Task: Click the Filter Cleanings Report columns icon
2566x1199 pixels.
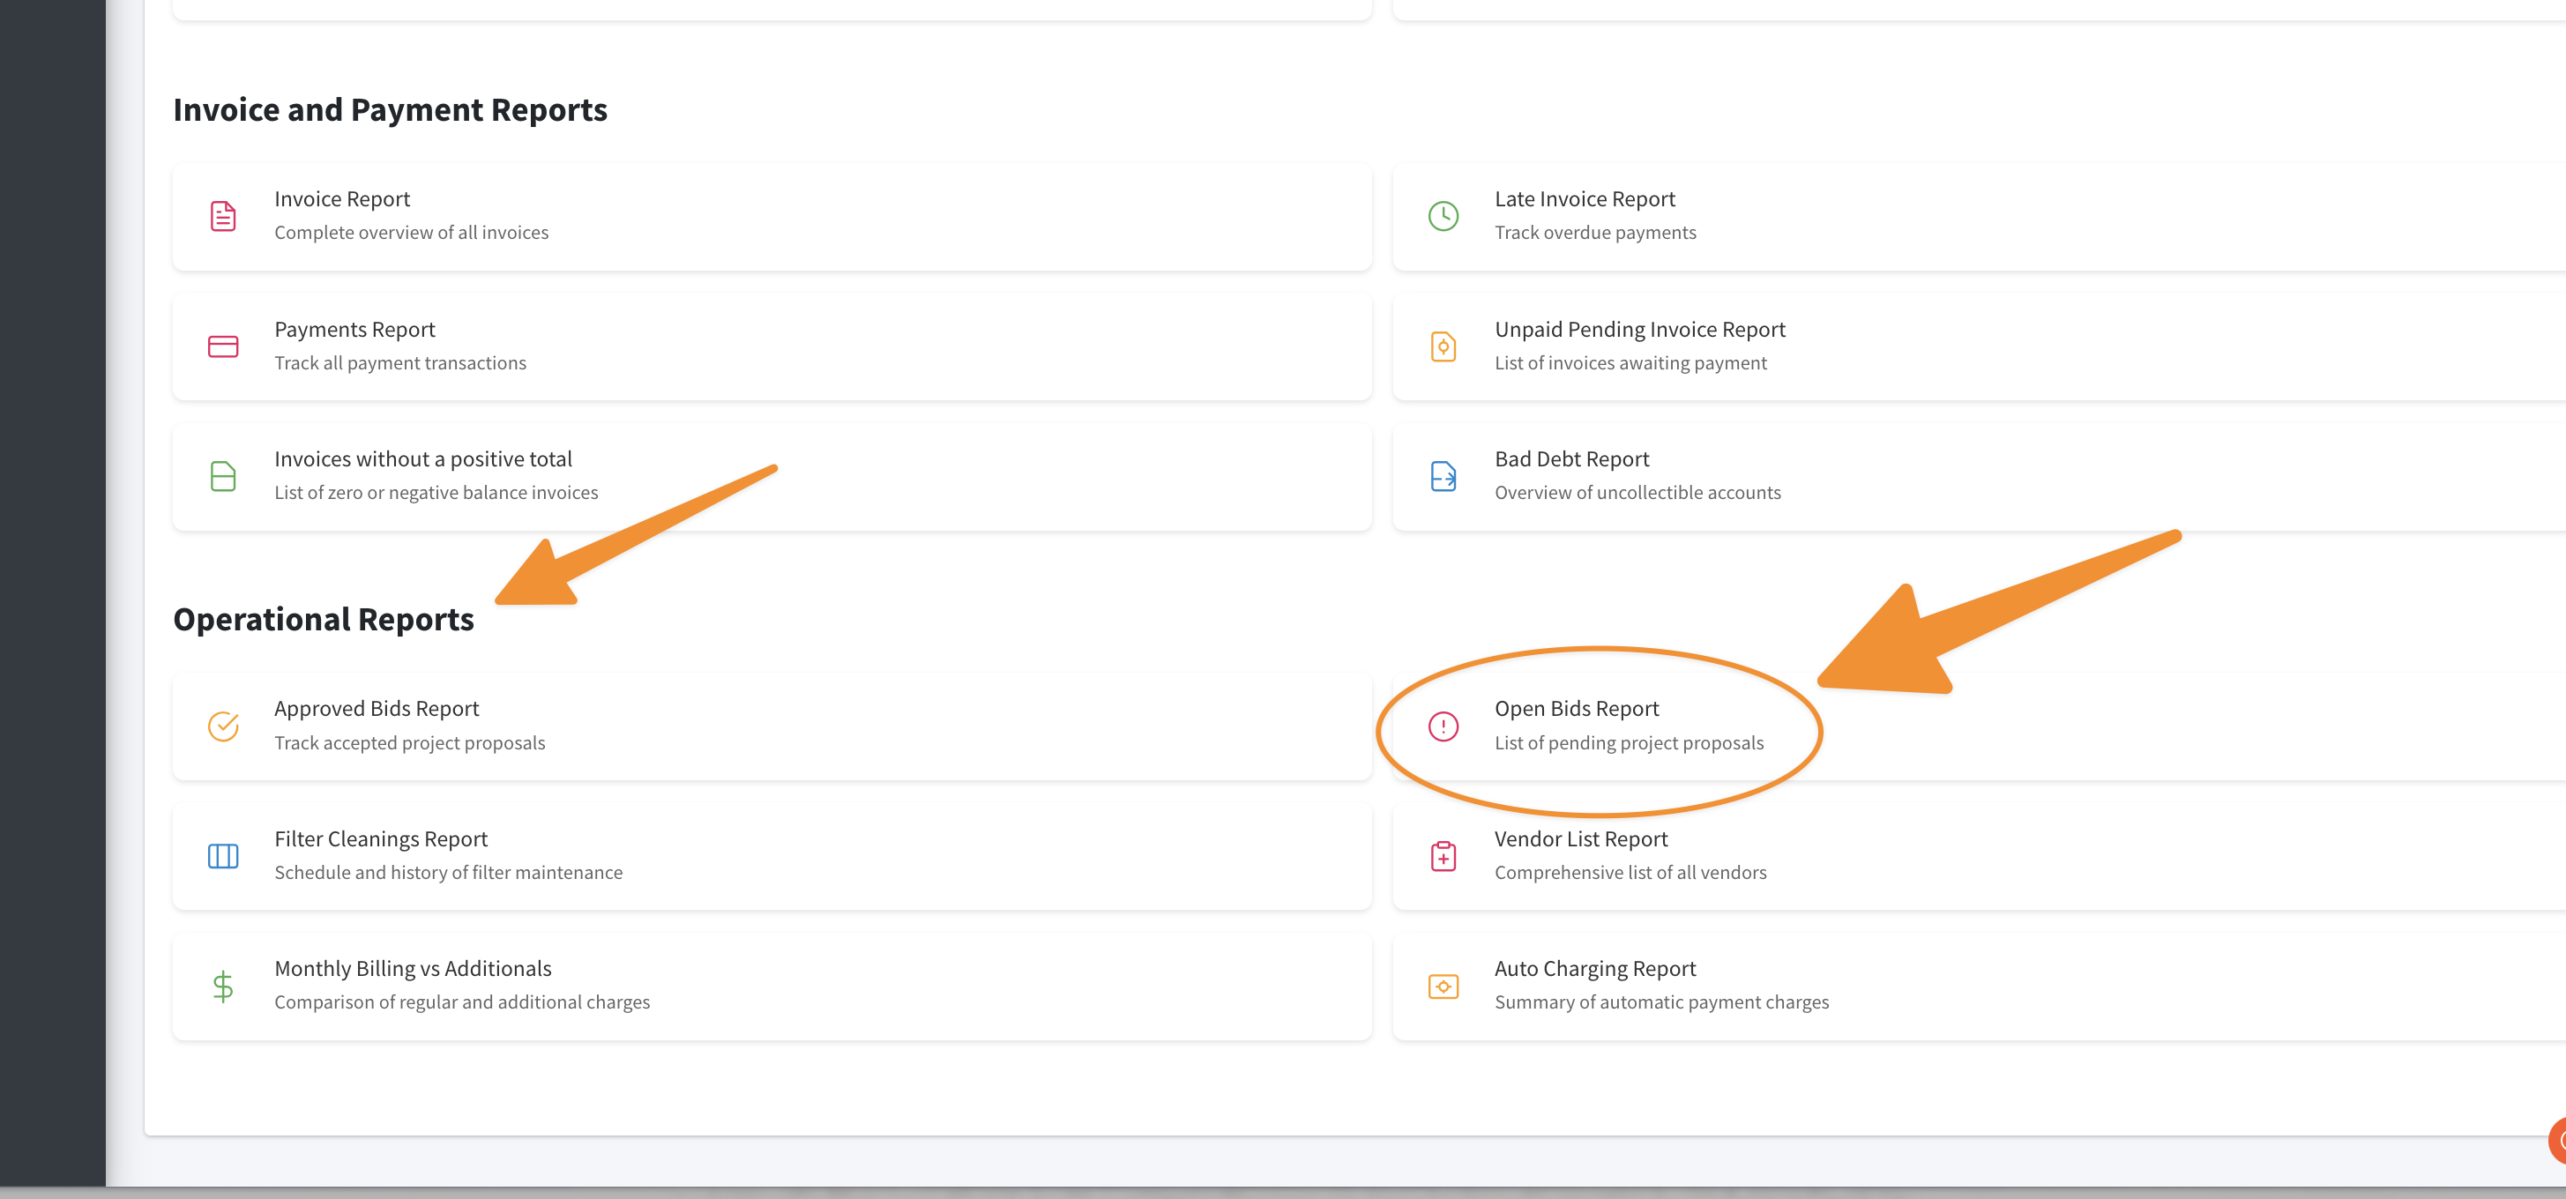Action: click(x=223, y=856)
